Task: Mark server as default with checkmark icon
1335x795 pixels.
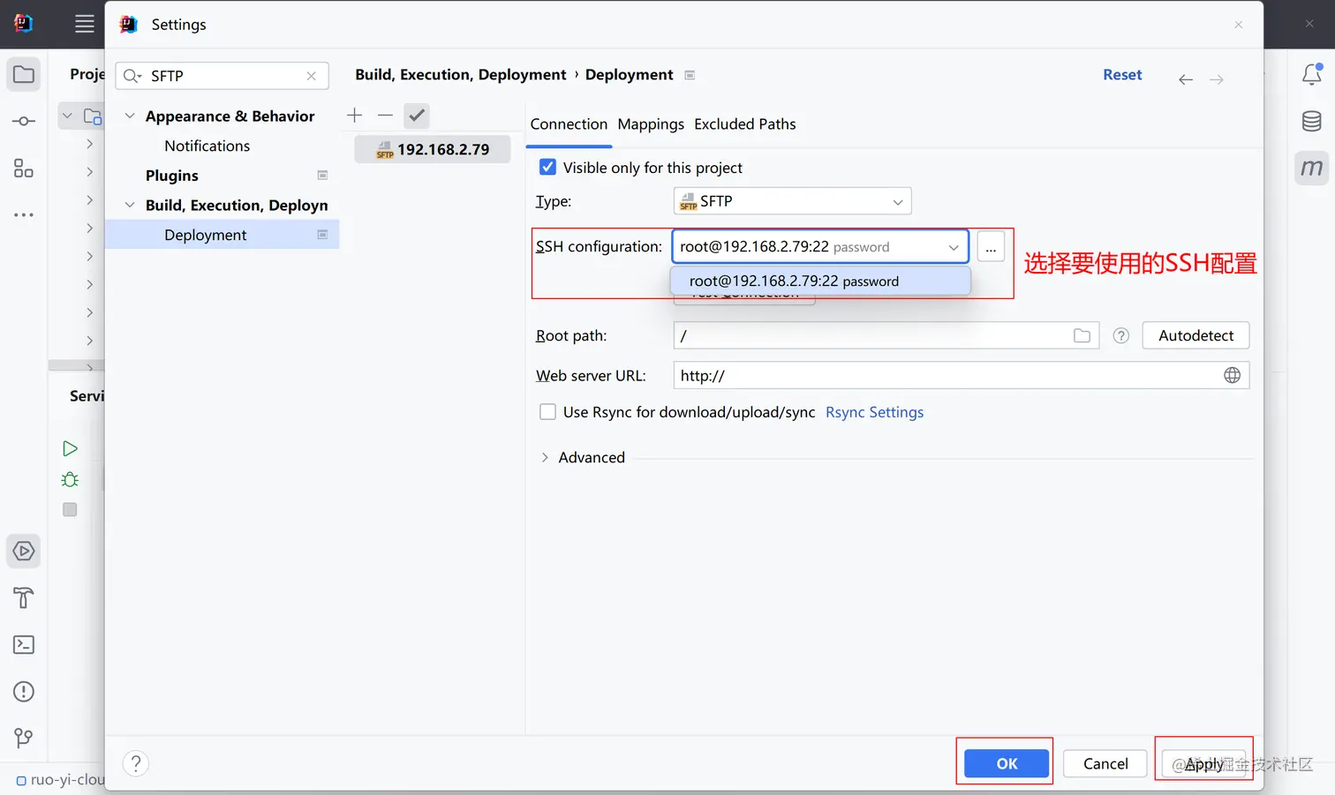Action: click(x=417, y=115)
